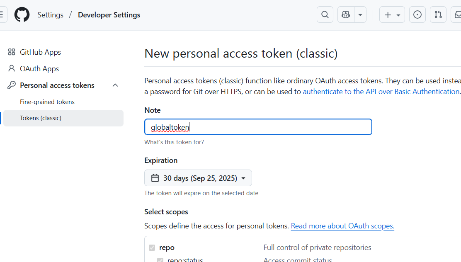Screen dimensions: 461x262
Task: Toggle the repo:status checkbox
Action: point(160,260)
